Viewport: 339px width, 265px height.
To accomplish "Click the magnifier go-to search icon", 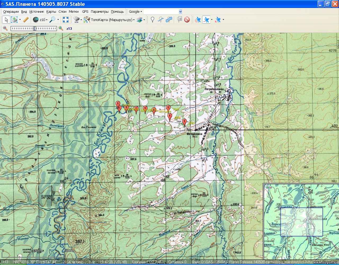I will [52, 20].
